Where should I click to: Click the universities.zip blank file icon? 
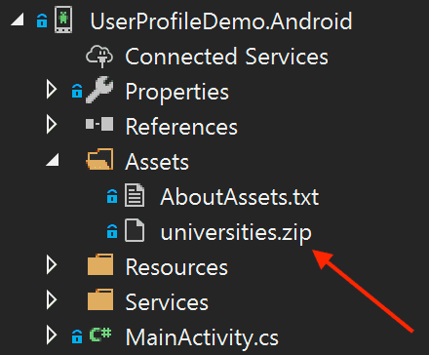pyautogui.click(x=135, y=230)
